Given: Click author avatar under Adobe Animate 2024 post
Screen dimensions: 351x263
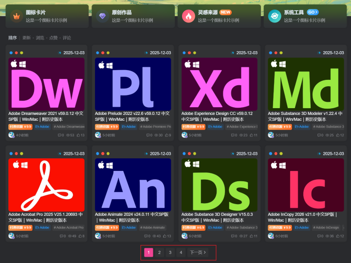Looking at the screenshot, I should 98,236.
